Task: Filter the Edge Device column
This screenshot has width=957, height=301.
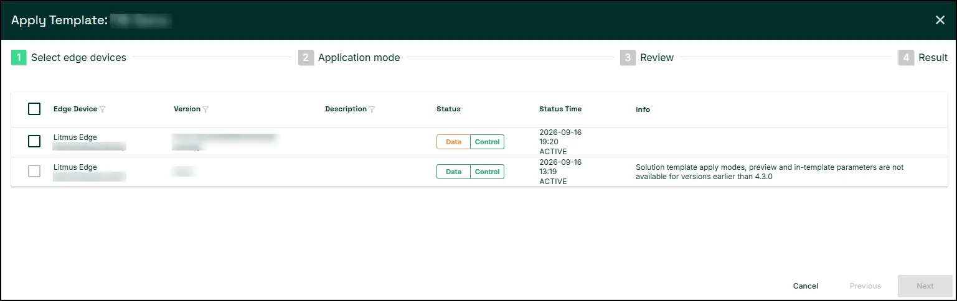Action: (x=103, y=109)
